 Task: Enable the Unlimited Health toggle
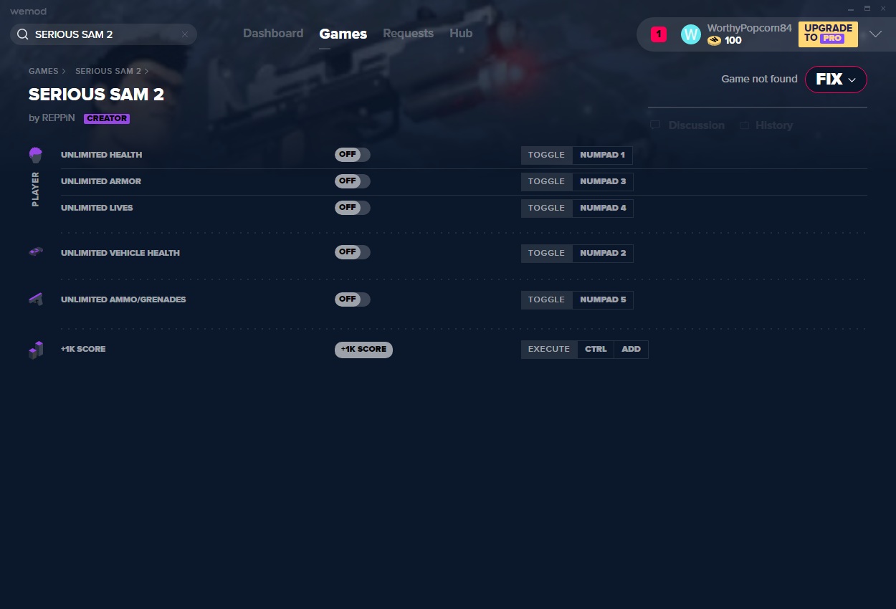coord(352,155)
